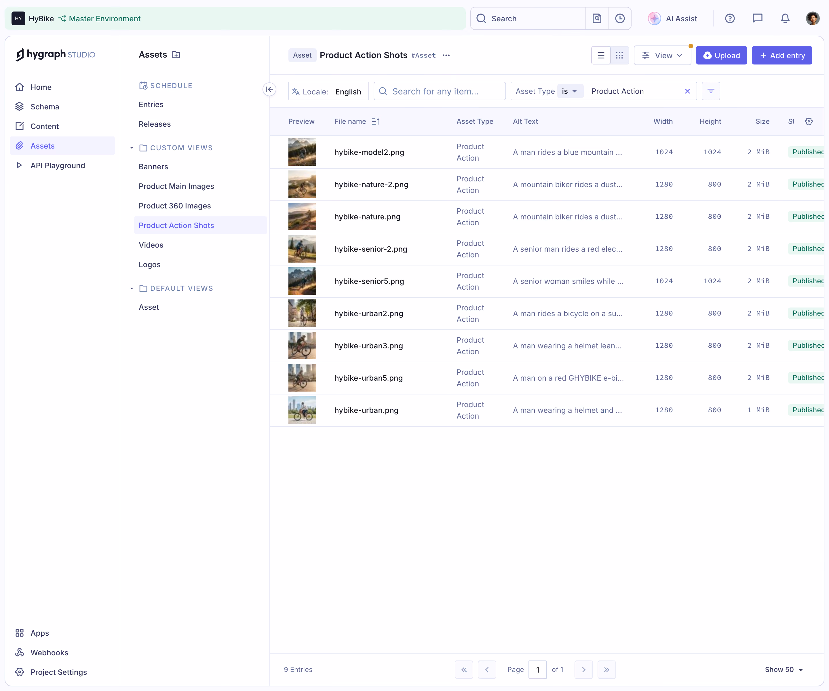The image size is (829, 691).
Task: Open Content section
Action: coord(62,126)
